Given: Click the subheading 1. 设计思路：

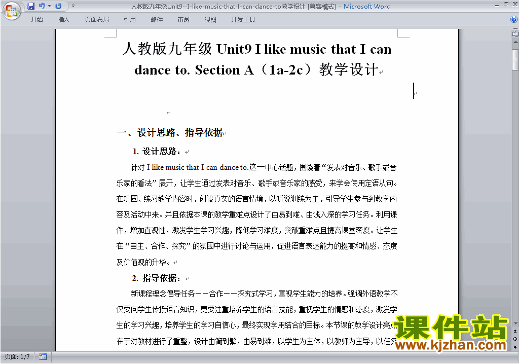Looking at the screenshot, I should (157, 152).
